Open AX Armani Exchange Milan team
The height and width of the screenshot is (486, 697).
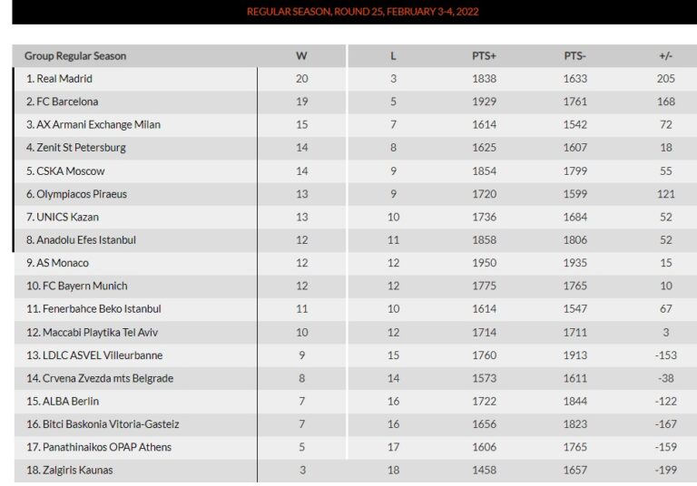tap(93, 124)
